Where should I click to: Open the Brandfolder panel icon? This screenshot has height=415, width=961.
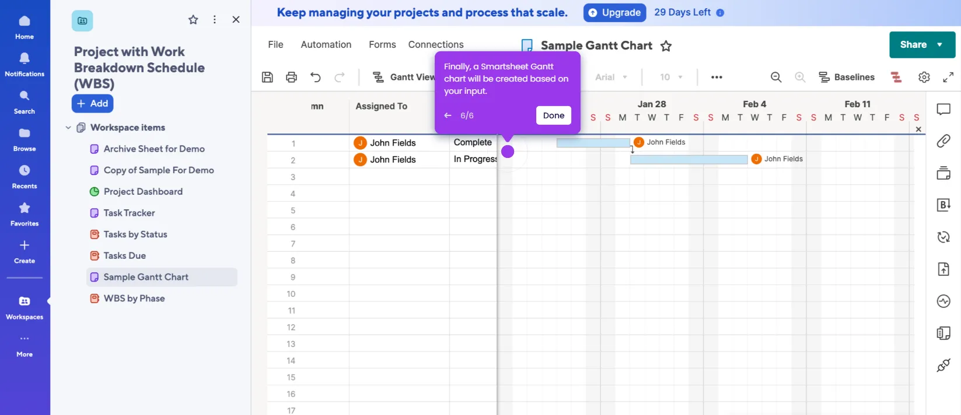click(943, 205)
